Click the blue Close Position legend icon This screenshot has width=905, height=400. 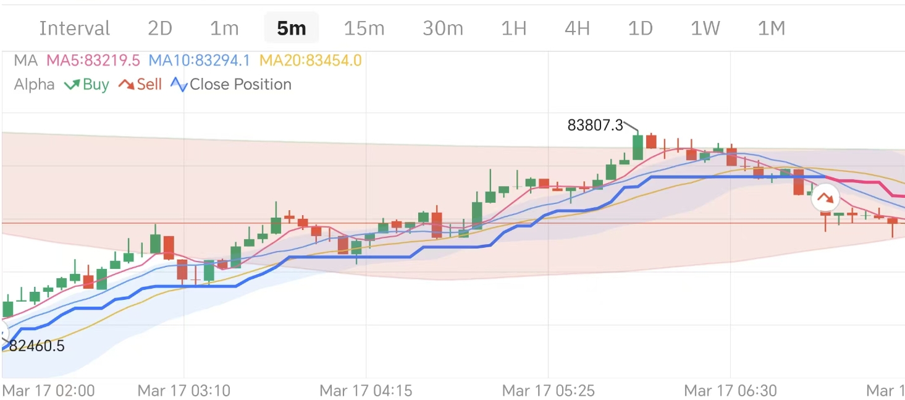tap(179, 85)
